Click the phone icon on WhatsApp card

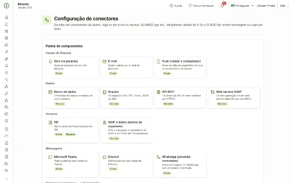[x=158, y=157]
